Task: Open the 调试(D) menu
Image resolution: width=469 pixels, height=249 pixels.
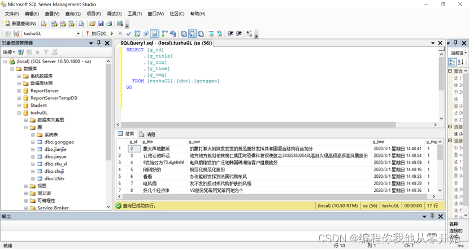Action: tap(114, 14)
